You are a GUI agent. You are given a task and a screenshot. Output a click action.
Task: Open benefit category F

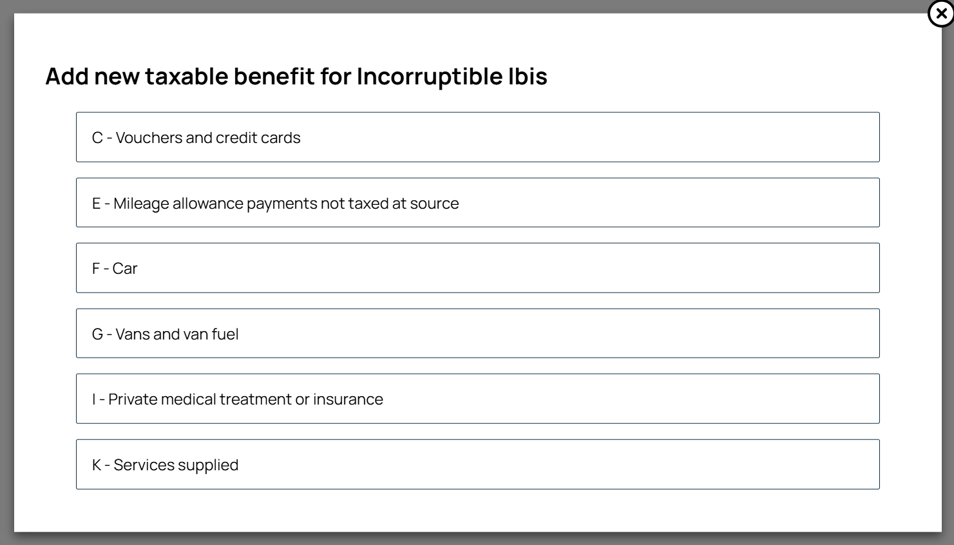[477, 268]
